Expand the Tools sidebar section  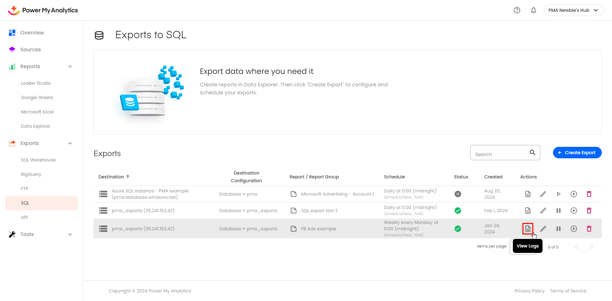tap(70, 234)
